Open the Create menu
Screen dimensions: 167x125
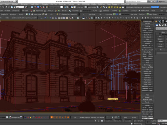(x=7, y=4)
